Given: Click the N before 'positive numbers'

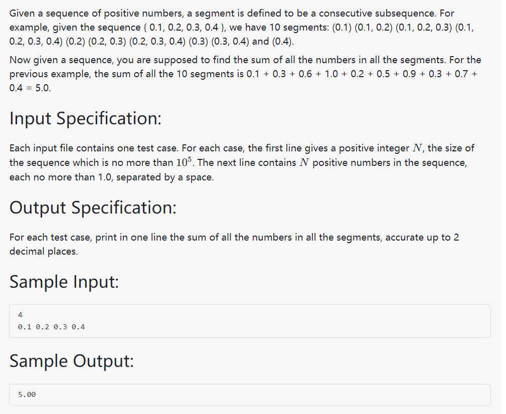Looking at the screenshot, I should [x=304, y=162].
